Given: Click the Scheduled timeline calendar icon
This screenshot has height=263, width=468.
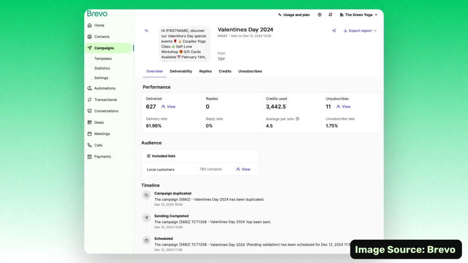Looking at the screenshot, I should pyautogui.click(x=147, y=240).
